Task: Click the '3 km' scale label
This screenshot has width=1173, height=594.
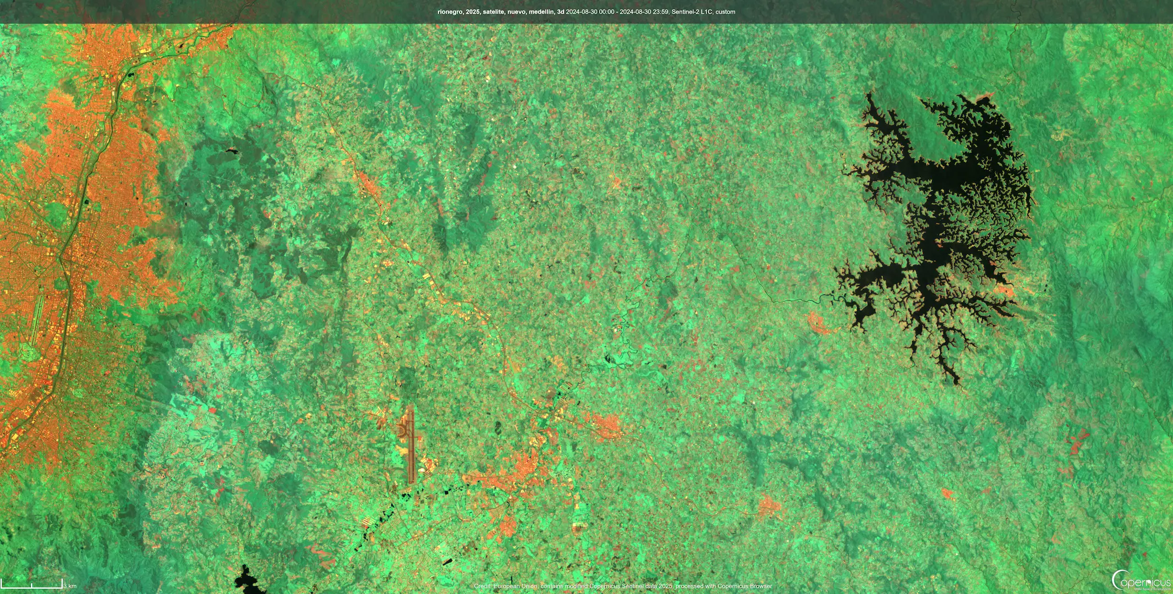Action: pyautogui.click(x=69, y=586)
